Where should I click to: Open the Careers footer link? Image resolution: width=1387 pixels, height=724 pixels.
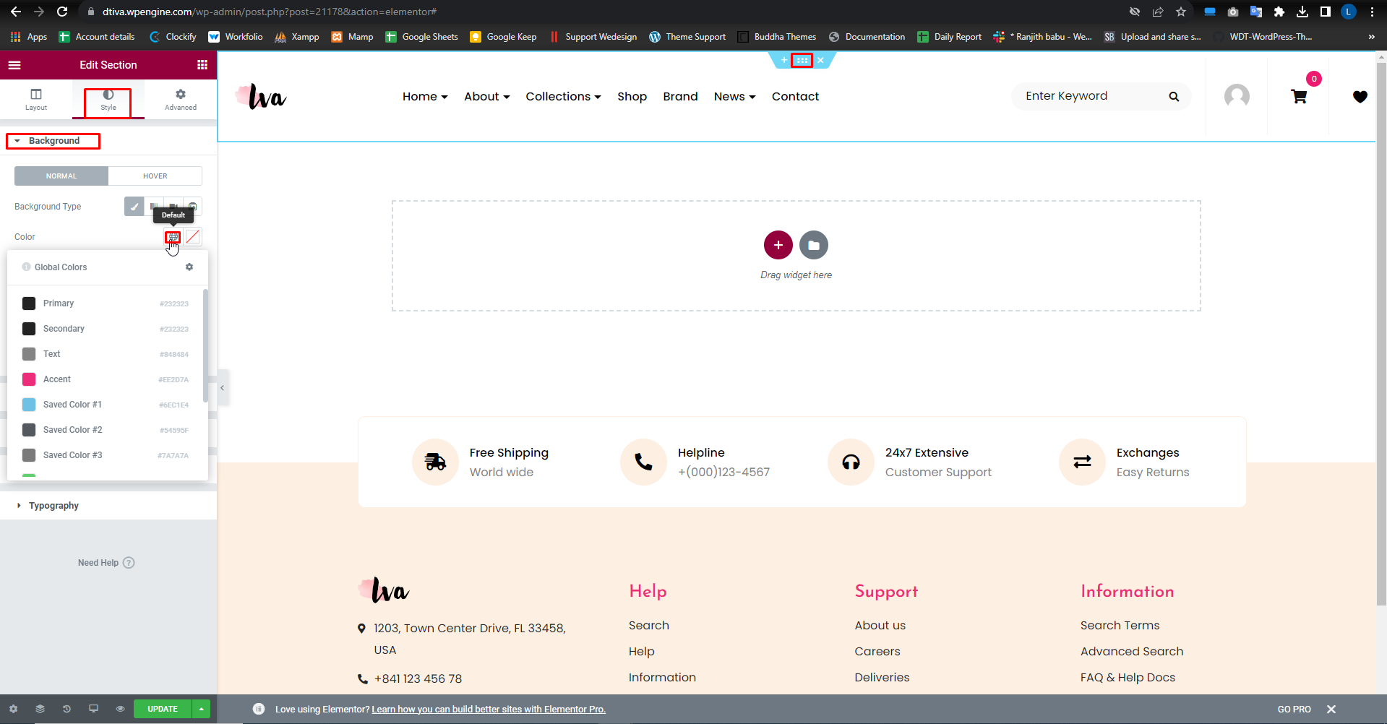tap(877, 652)
